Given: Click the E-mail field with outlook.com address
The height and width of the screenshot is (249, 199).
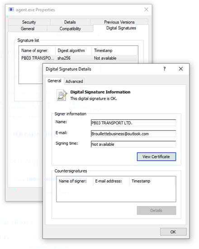Looking at the screenshot, I should pos(133,134).
